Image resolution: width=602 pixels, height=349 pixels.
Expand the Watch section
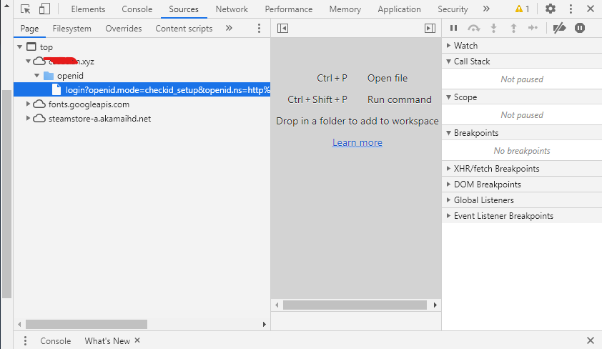465,46
